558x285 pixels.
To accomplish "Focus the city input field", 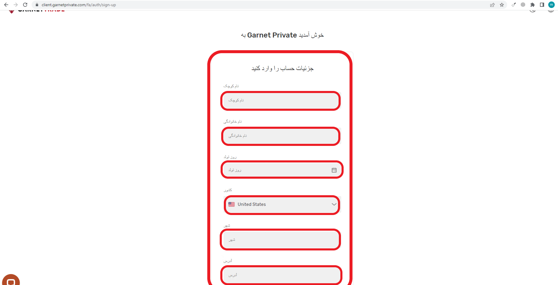I will (281, 240).
